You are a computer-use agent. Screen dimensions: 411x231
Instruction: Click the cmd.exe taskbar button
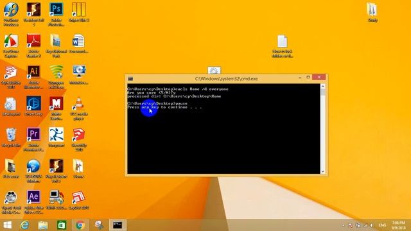point(118,225)
